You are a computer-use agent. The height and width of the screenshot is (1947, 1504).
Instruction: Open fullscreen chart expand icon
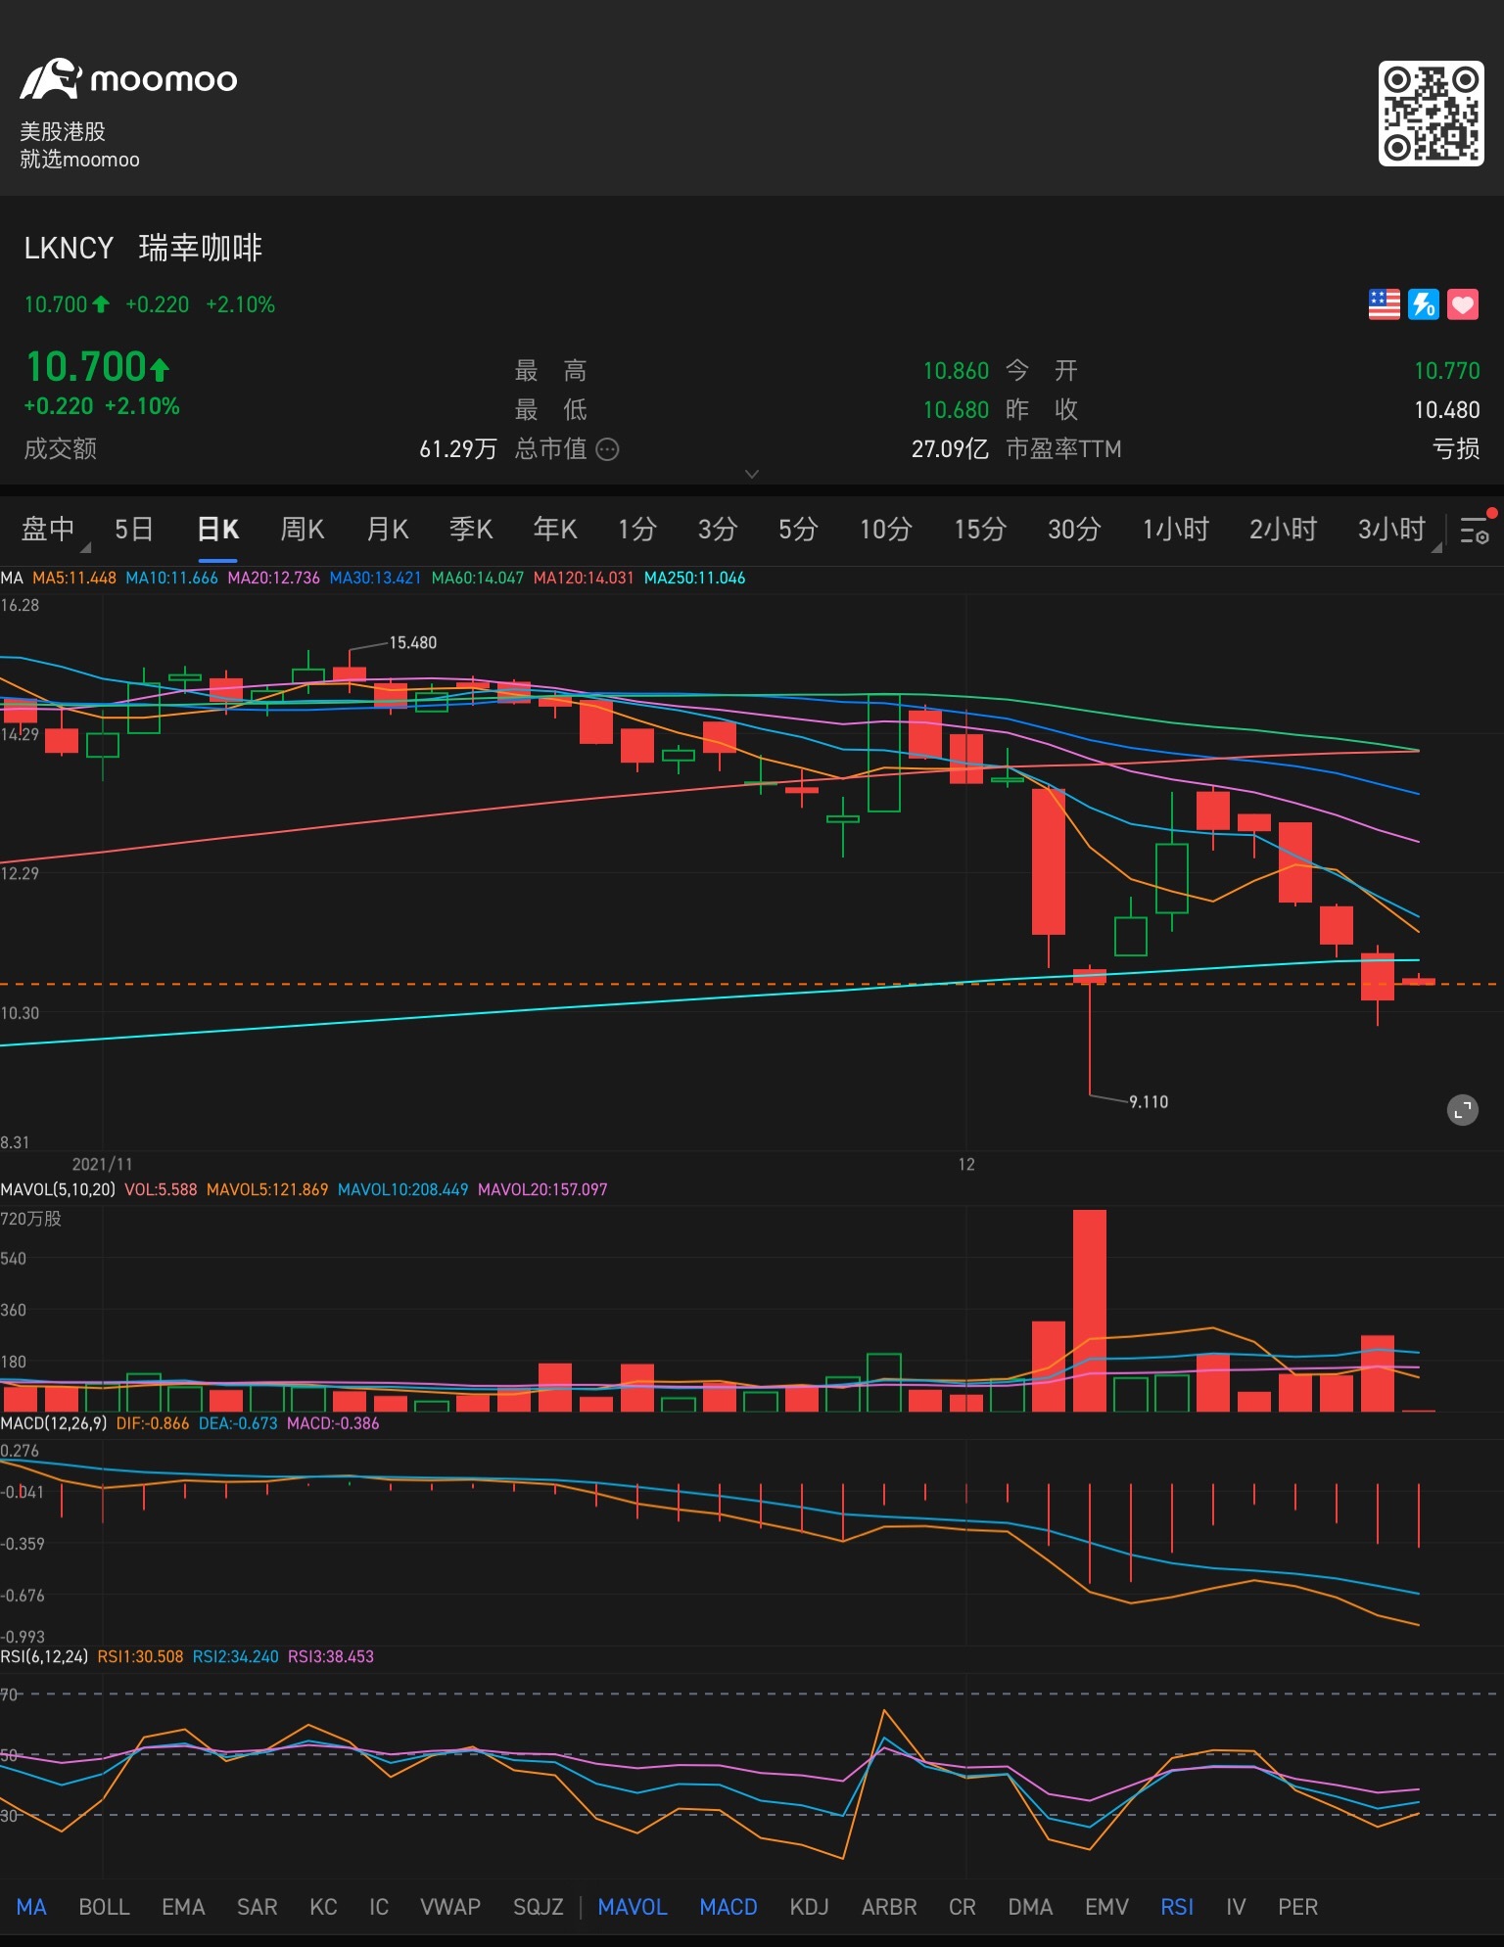point(1462,1109)
